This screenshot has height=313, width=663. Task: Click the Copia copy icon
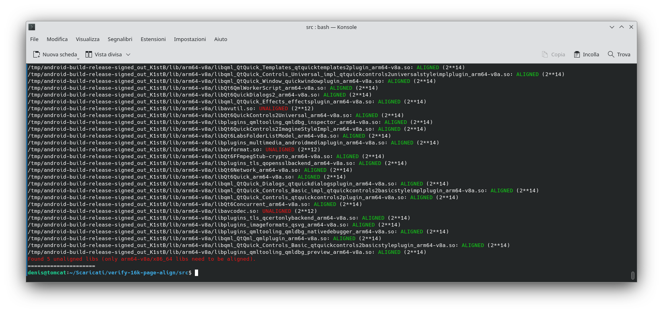tap(545, 54)
